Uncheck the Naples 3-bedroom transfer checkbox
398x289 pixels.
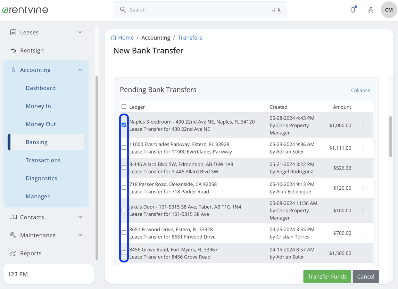tap(124, 124)
